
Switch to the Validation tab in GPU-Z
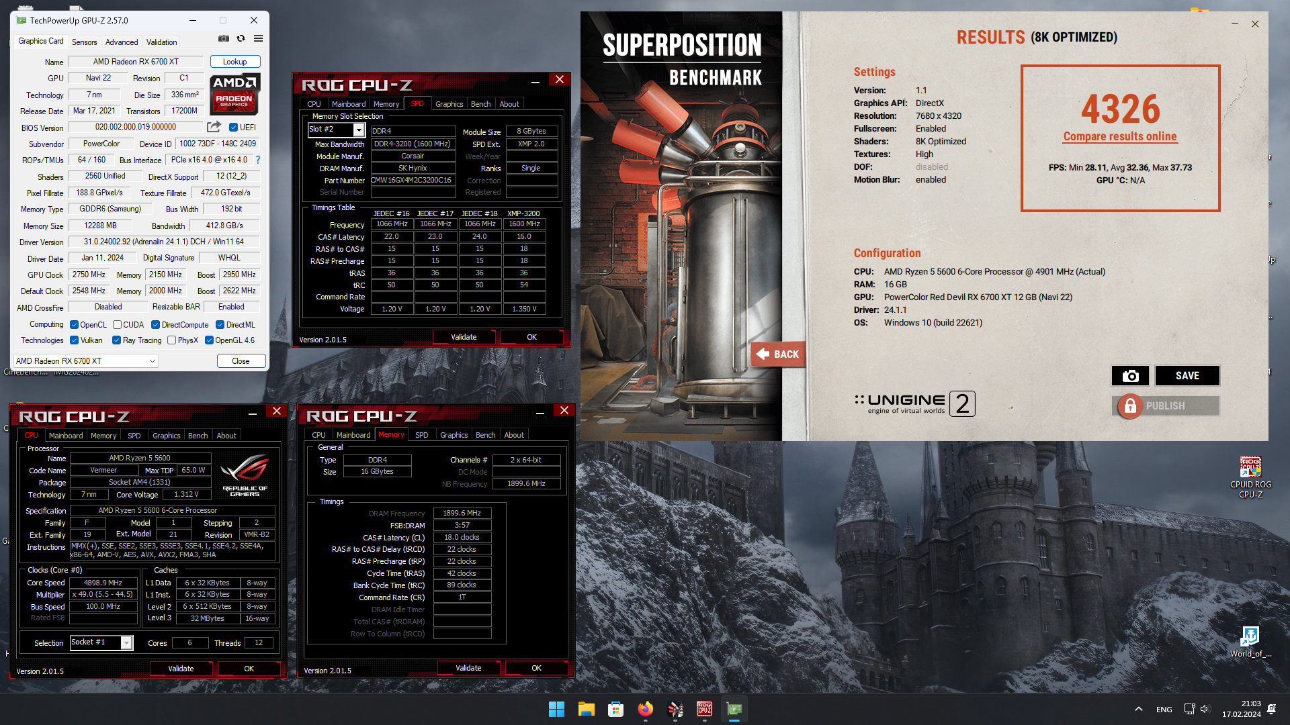[161, 42]
